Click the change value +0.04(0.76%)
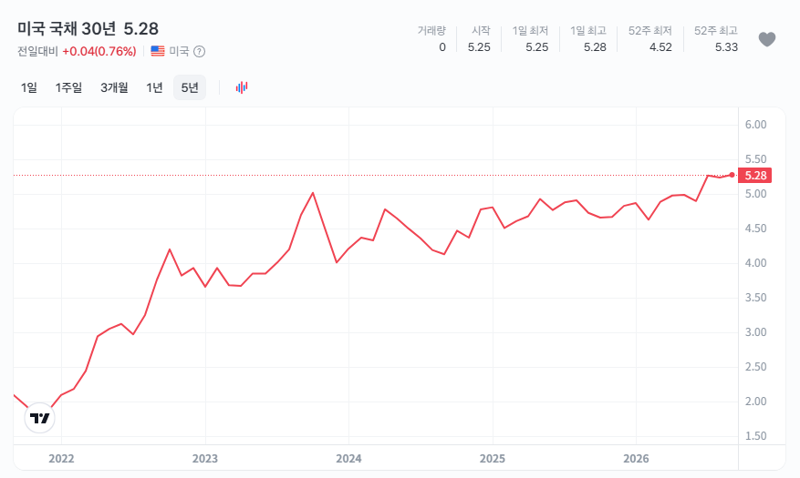 (x=99, y=51)
